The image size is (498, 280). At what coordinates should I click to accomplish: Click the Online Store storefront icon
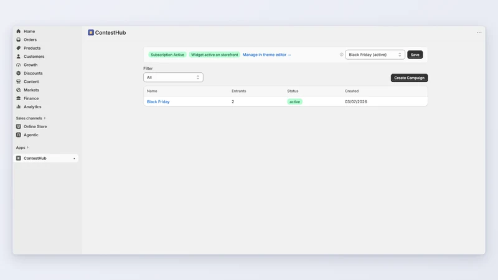[x=19, y=126]
